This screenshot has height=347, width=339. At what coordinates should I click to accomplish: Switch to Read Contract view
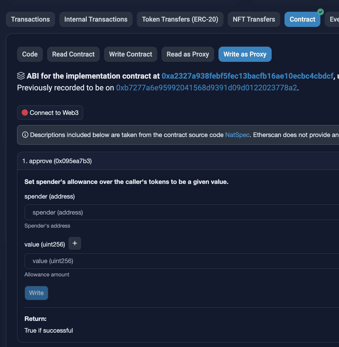tap(73, 54)
